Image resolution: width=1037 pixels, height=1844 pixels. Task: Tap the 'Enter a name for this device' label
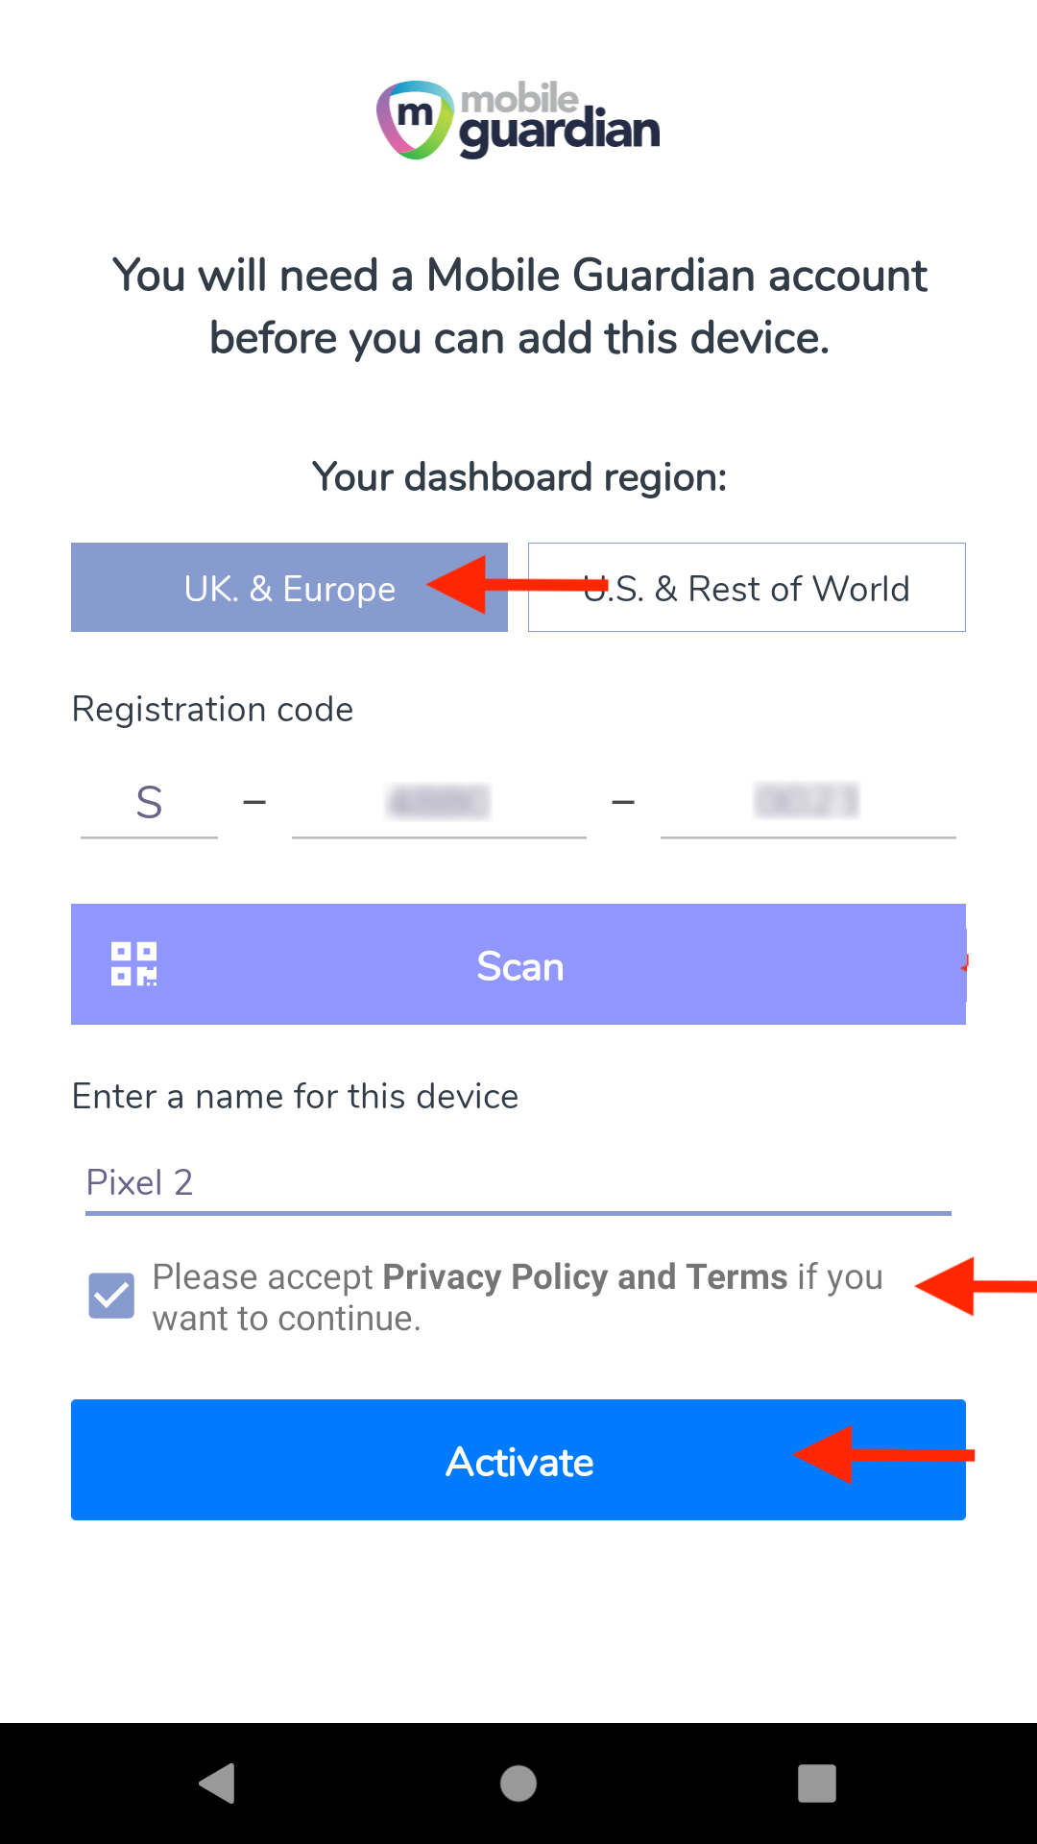[296, 1097]
